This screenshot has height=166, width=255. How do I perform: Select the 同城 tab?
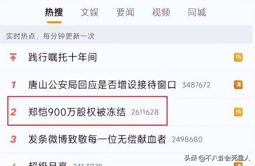(x=197, y=12)
